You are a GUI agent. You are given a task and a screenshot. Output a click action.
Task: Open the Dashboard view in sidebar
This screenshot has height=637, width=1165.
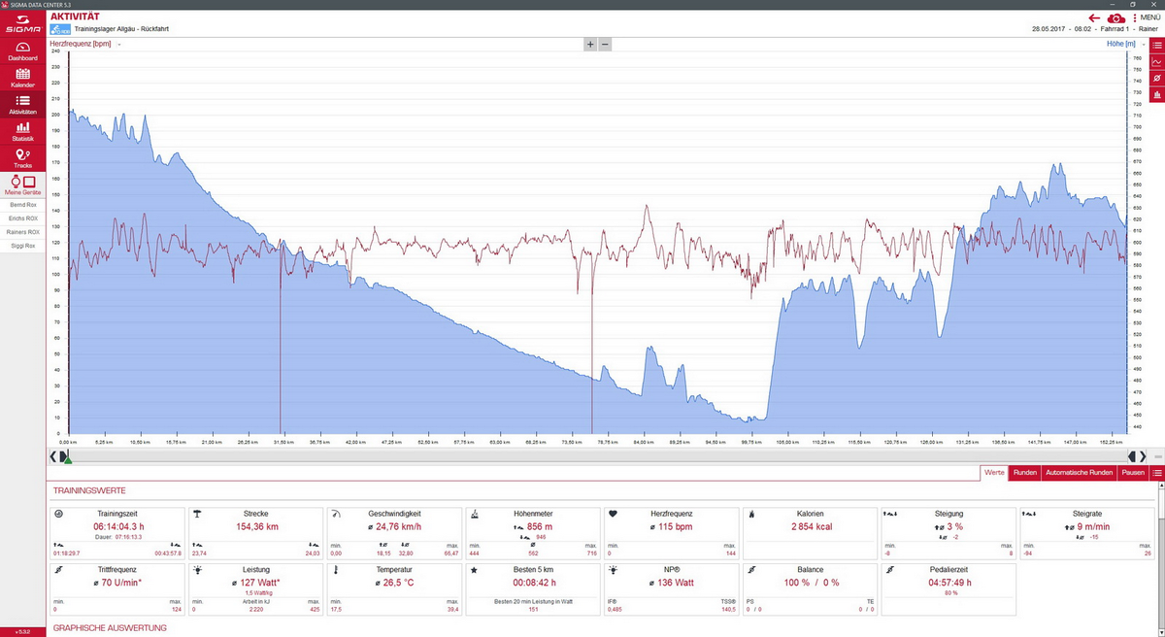[21, 51]
